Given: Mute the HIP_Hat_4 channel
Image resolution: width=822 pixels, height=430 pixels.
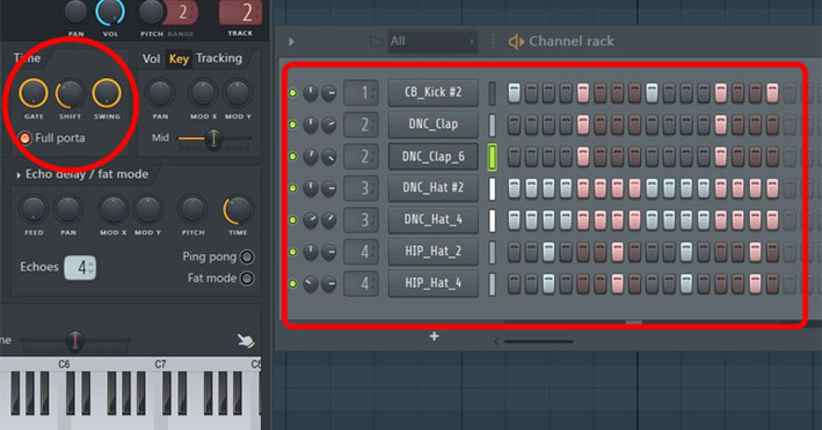Looking at the screenshot, I should point(293,283).
